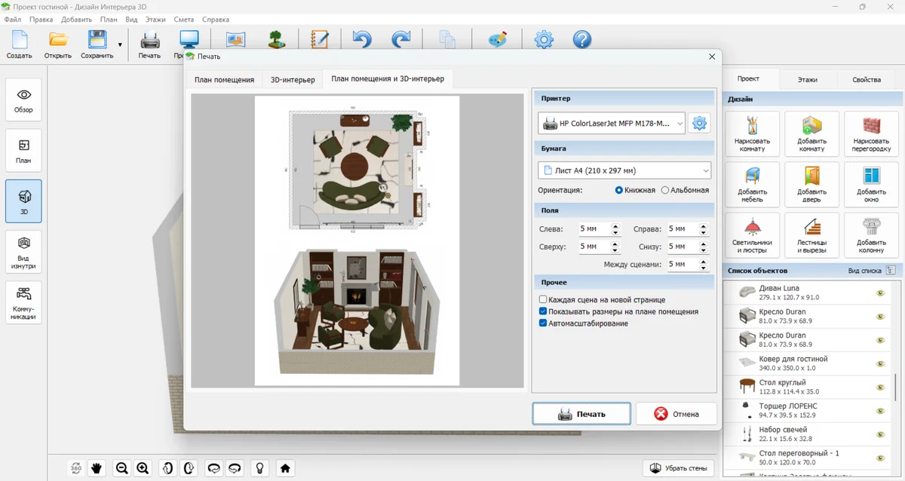Increase the Сверху margin with the up arrow

tap(615, 243)
